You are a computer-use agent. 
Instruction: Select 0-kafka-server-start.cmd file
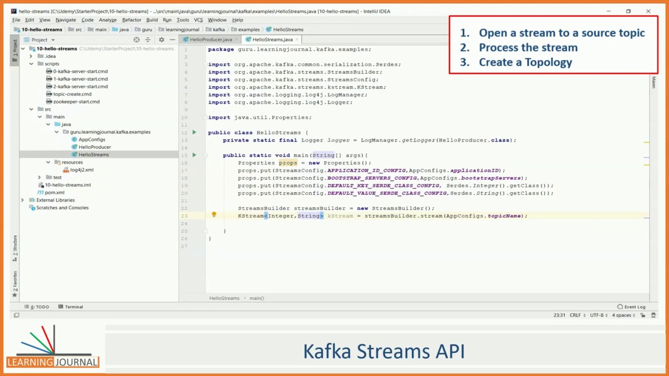point(80,72)
